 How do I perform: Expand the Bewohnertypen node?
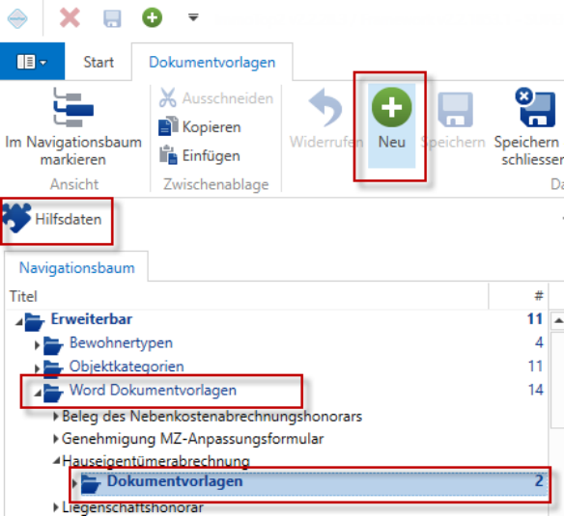[x=37, y=345]
